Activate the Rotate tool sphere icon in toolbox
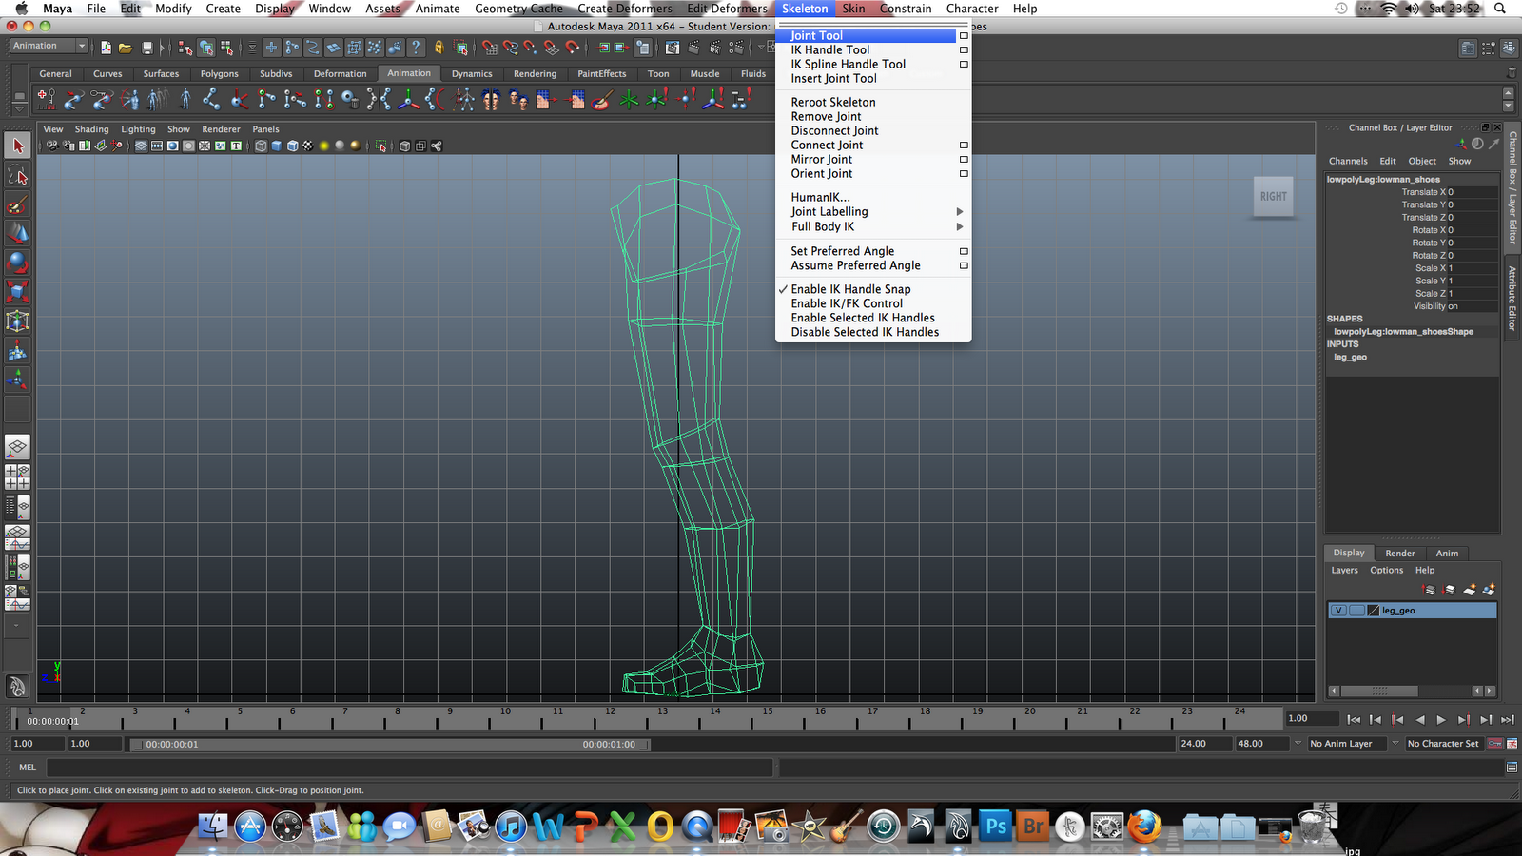Image resolution: width=1522 pixels, height=856 pixels. (x=17, y=263)
